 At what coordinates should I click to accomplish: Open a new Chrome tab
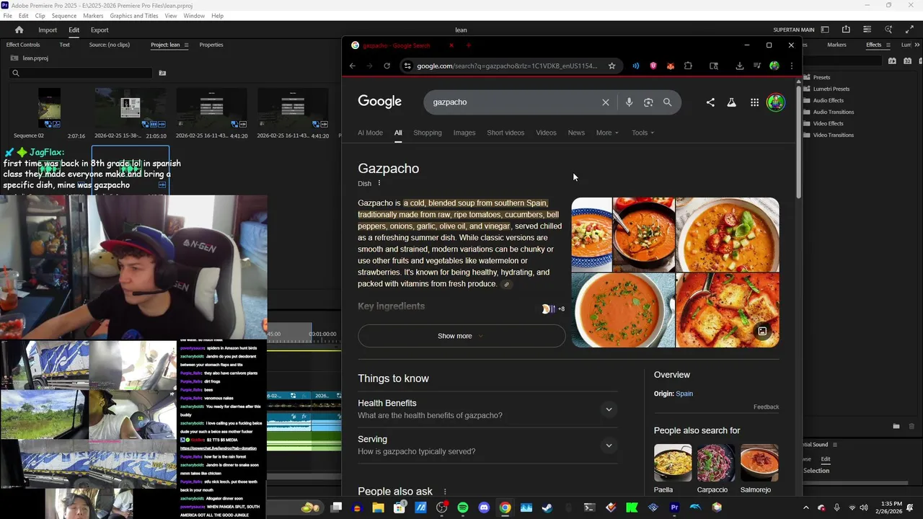[468, 45]
